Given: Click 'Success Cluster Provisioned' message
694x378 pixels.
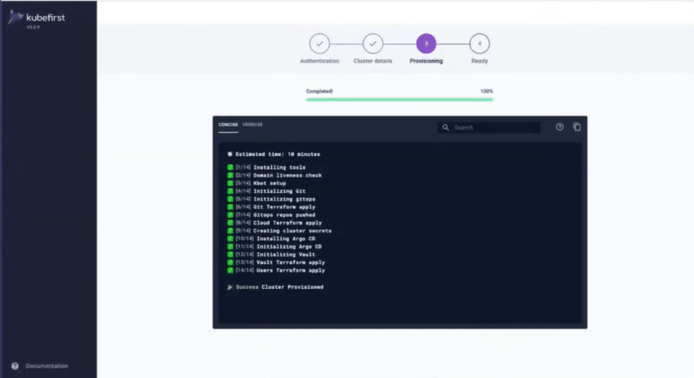Looking at the screenshot, I should (279, 287).
